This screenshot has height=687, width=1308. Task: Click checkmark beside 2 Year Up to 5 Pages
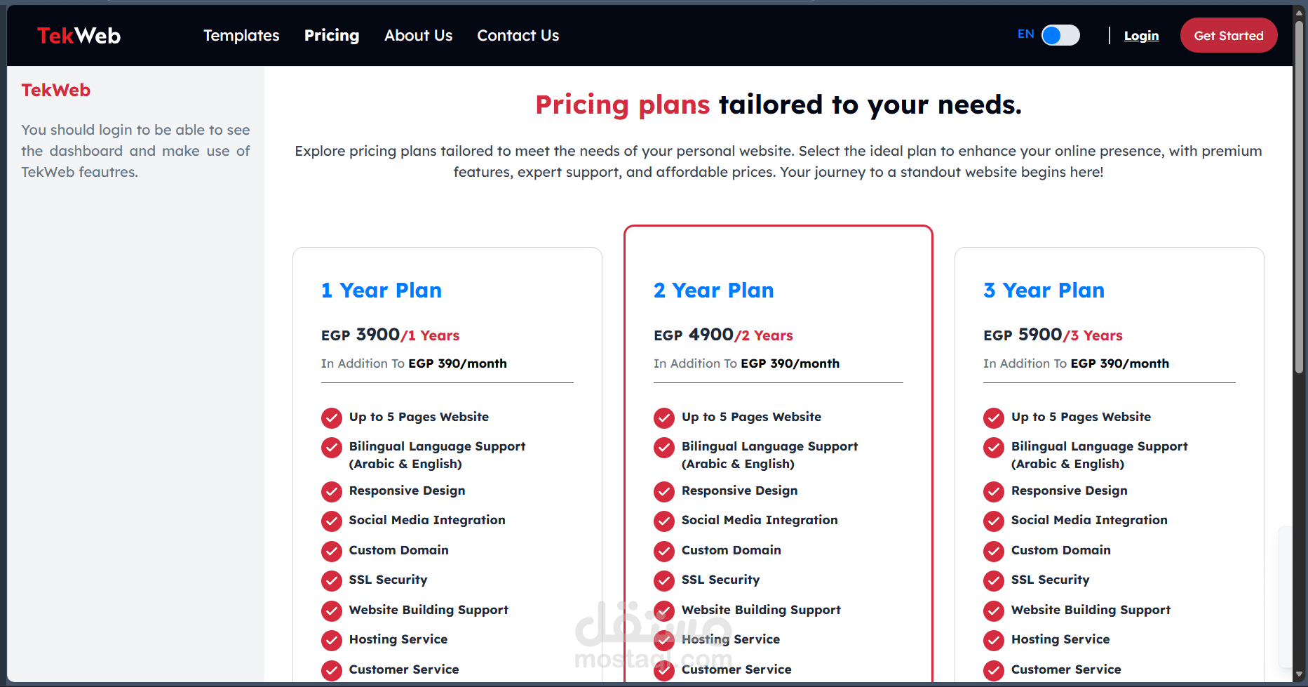[x=664, y=418]
